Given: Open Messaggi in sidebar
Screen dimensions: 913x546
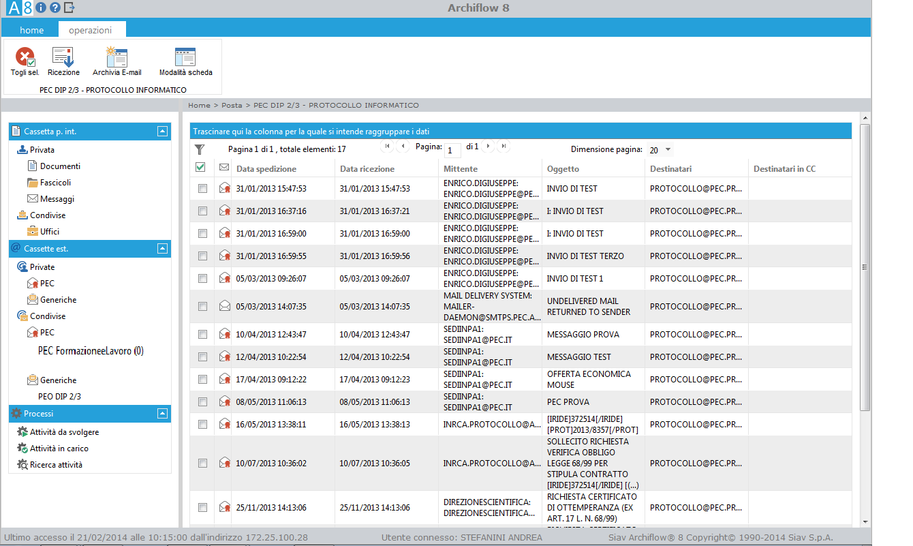Looking at the screenshot, I should pyautogui.click(x=51, y=198).
